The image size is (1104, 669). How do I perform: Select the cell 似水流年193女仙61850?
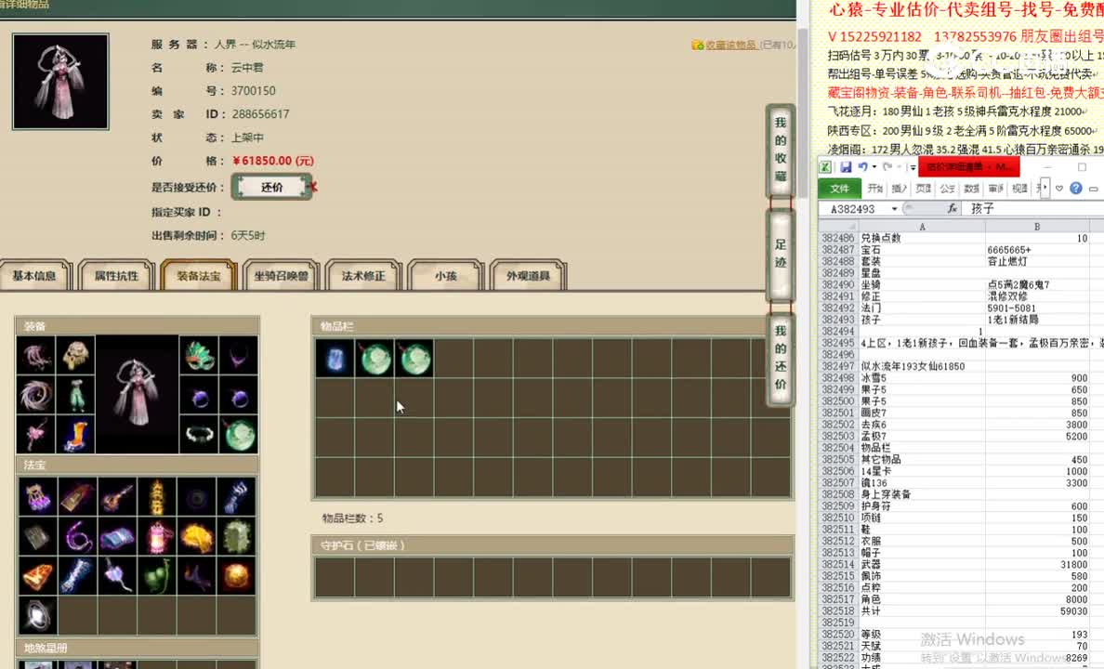[x=922, y=366]
